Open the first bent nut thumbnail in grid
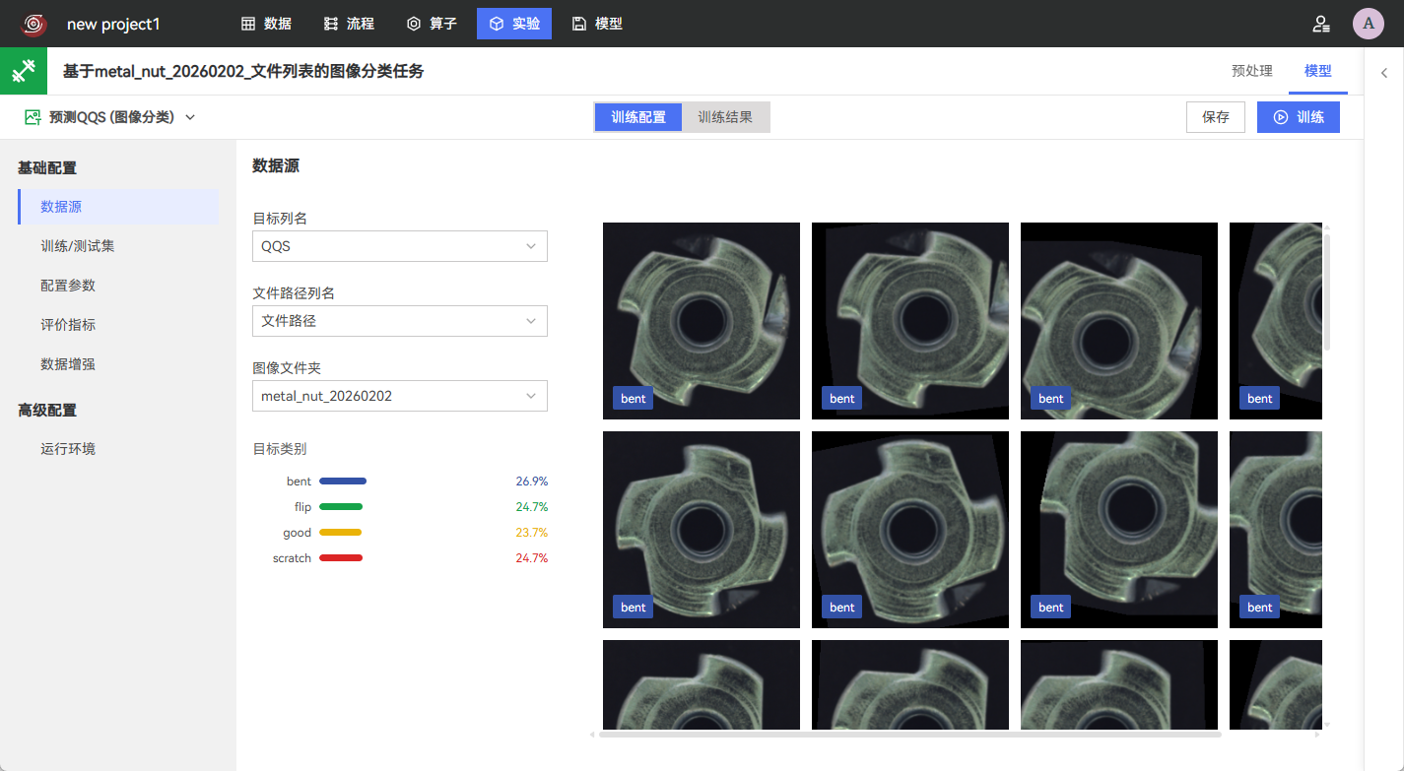 click(702, 321)
